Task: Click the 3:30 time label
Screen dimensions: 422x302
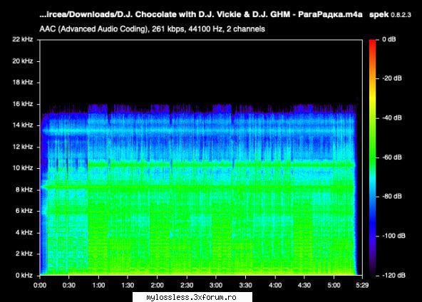Action: point(245,286)
